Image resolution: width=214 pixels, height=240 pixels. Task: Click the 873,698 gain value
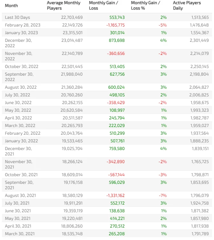117,41
